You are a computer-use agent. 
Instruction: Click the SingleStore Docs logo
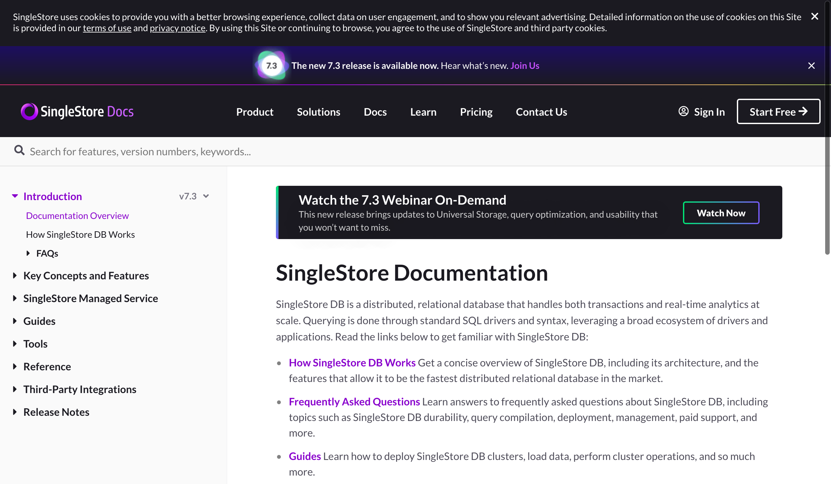[77, 111]
